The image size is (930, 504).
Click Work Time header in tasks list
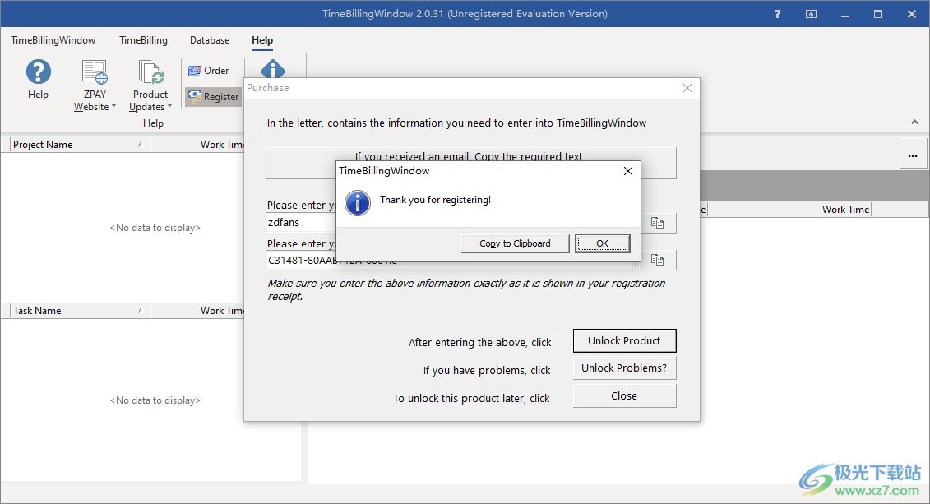pyautogui.click(x=197, y=311)
